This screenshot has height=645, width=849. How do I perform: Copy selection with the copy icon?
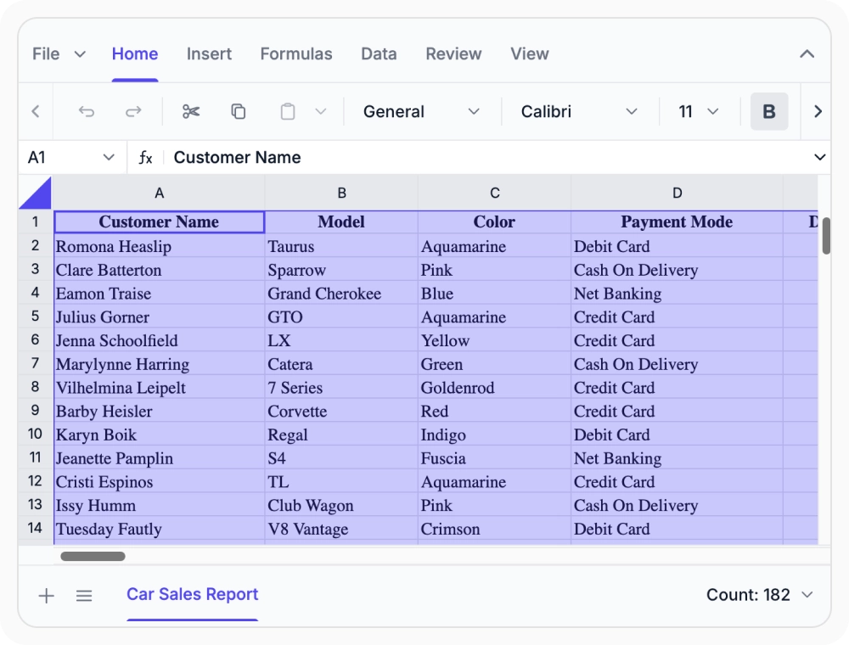[x=239, y=111]
